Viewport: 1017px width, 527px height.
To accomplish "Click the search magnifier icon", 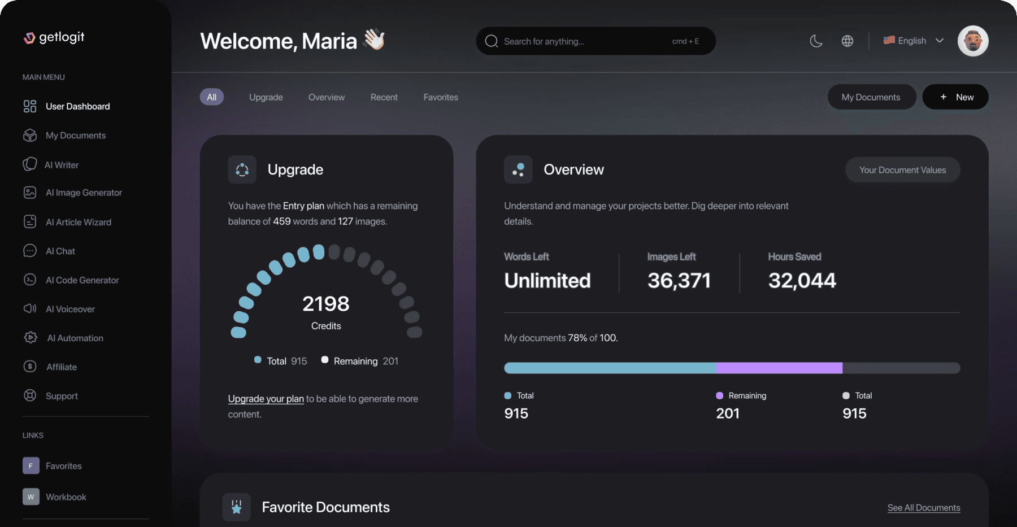I will coord(492,41).
